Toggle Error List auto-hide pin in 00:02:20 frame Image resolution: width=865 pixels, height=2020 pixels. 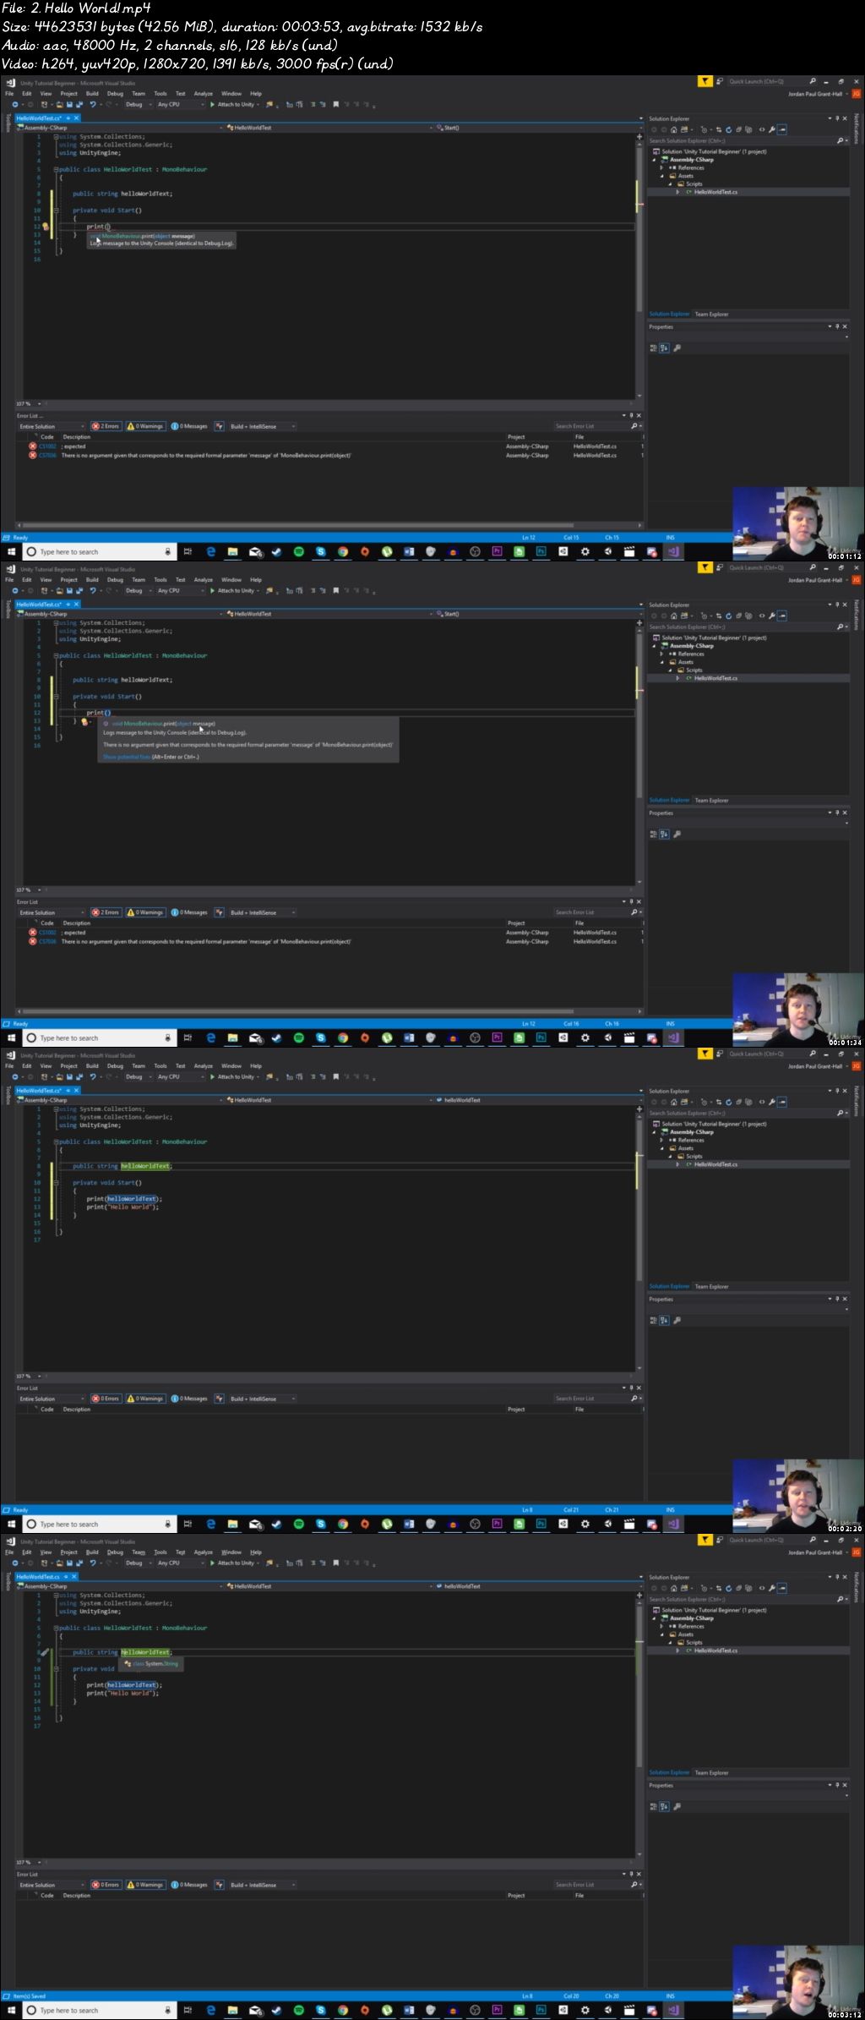point(631,1388)
